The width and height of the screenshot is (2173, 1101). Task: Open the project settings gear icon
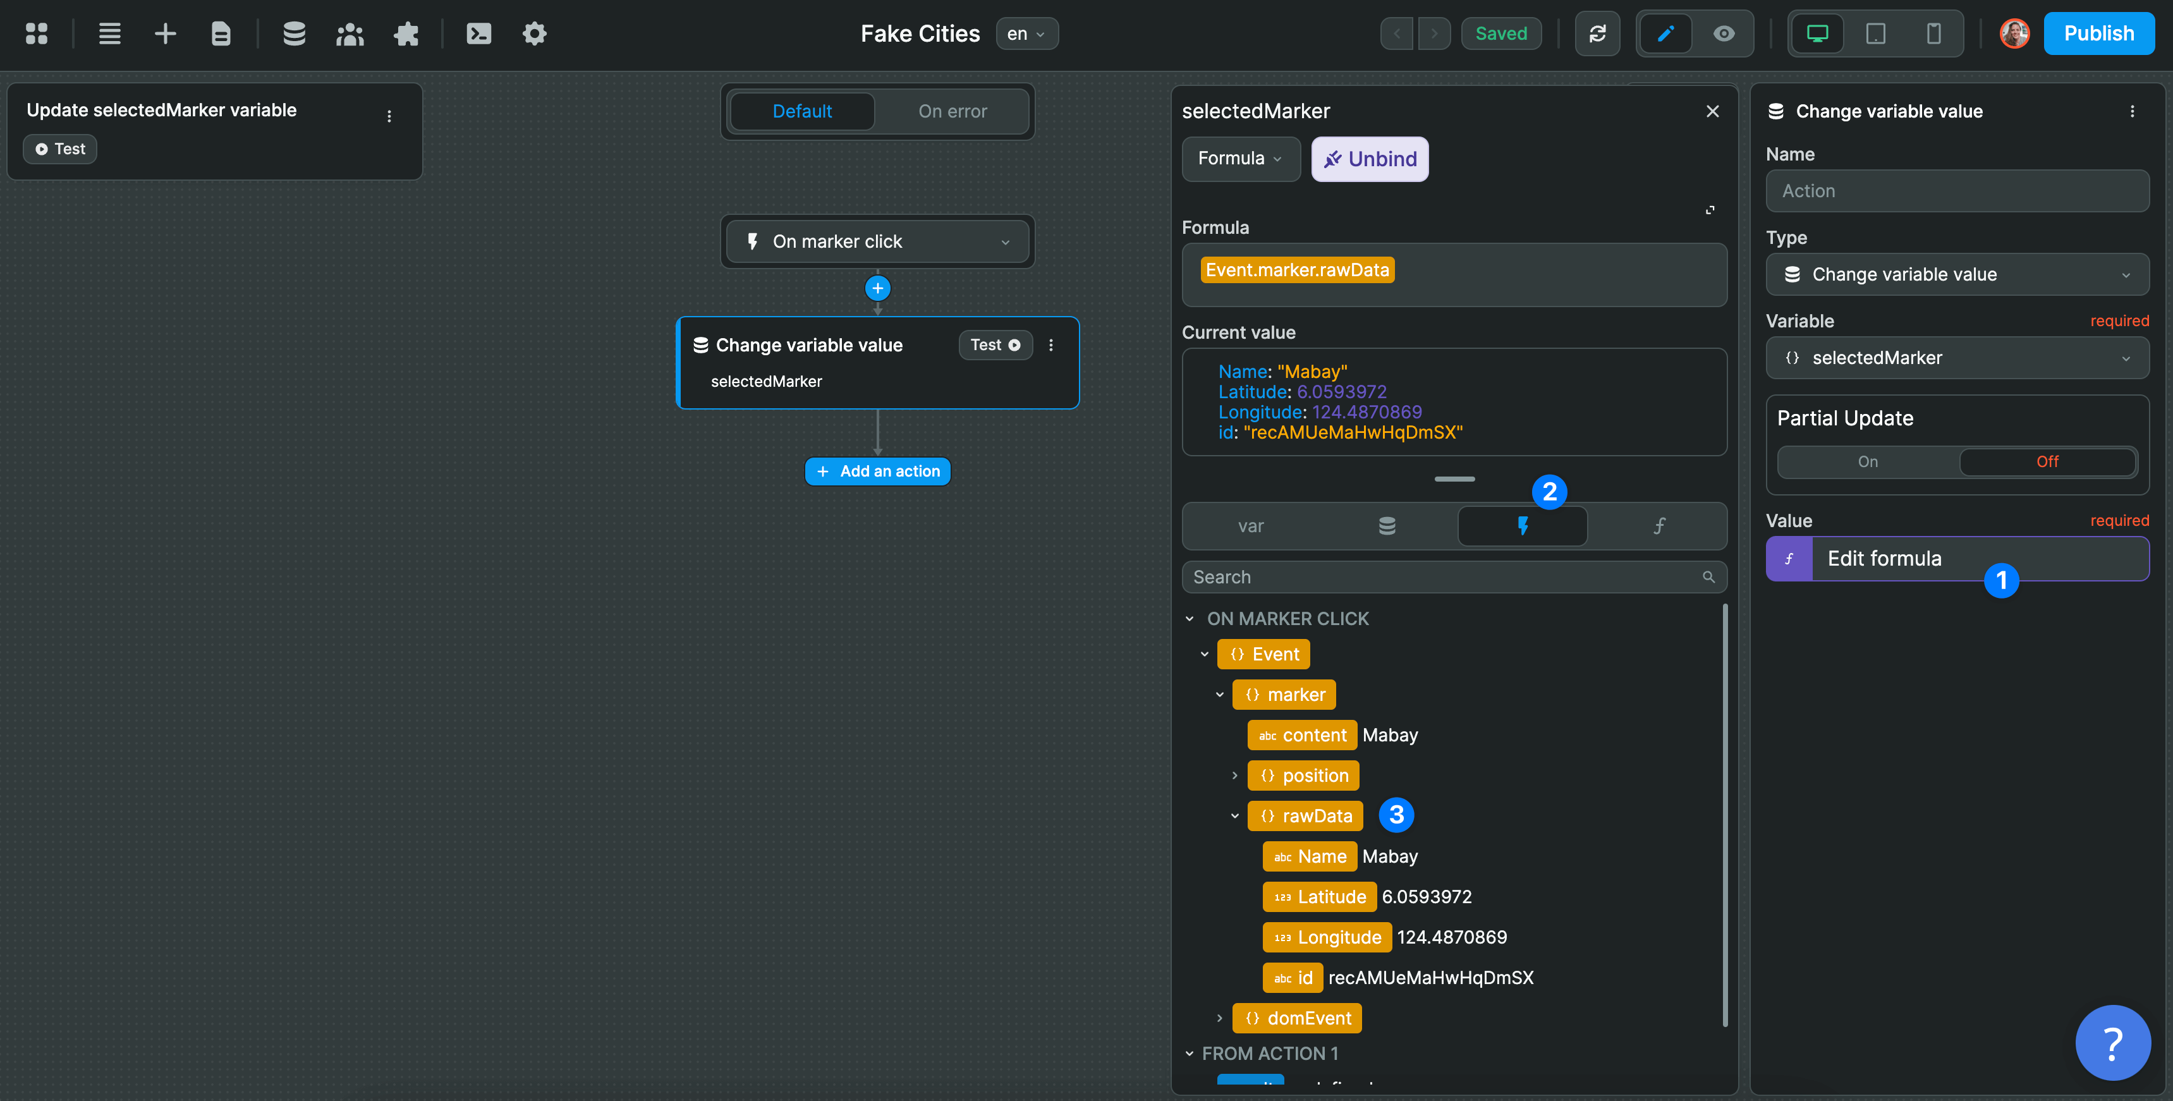tap(534, 33)
